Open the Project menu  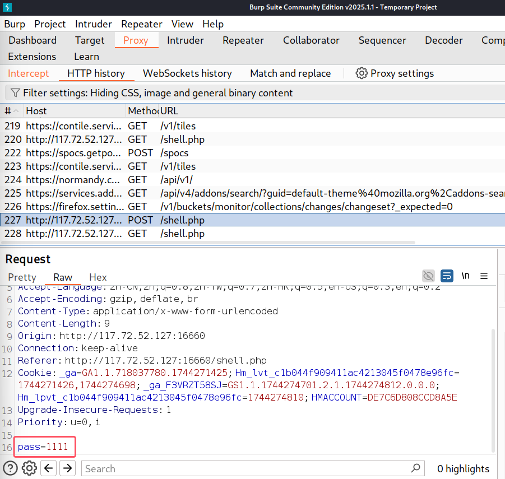[x=50, y=24]
